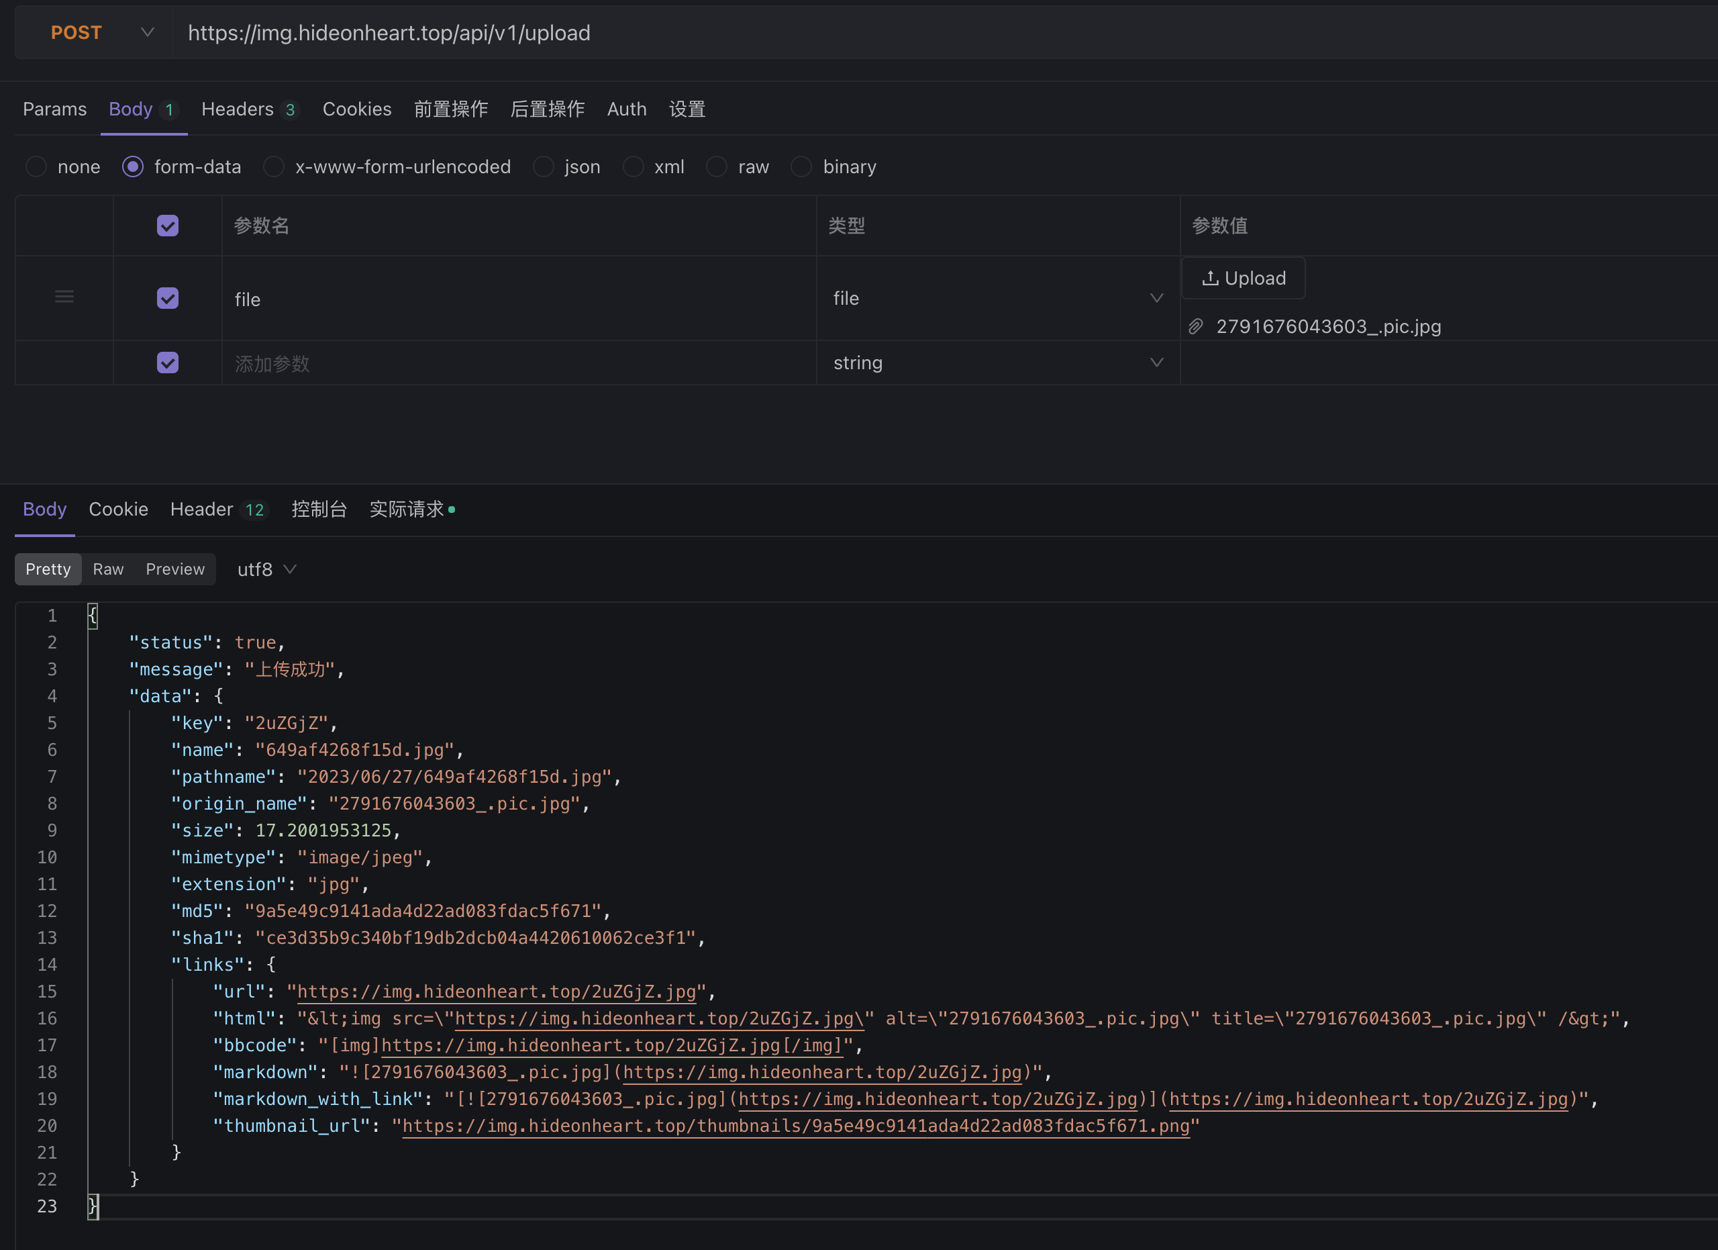
Task: Click the pathname value on line 7
Action: [454, 777]
